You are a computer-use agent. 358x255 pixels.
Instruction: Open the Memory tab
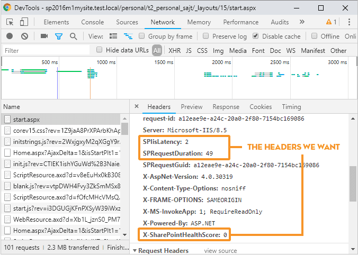(x=199, y=22)
